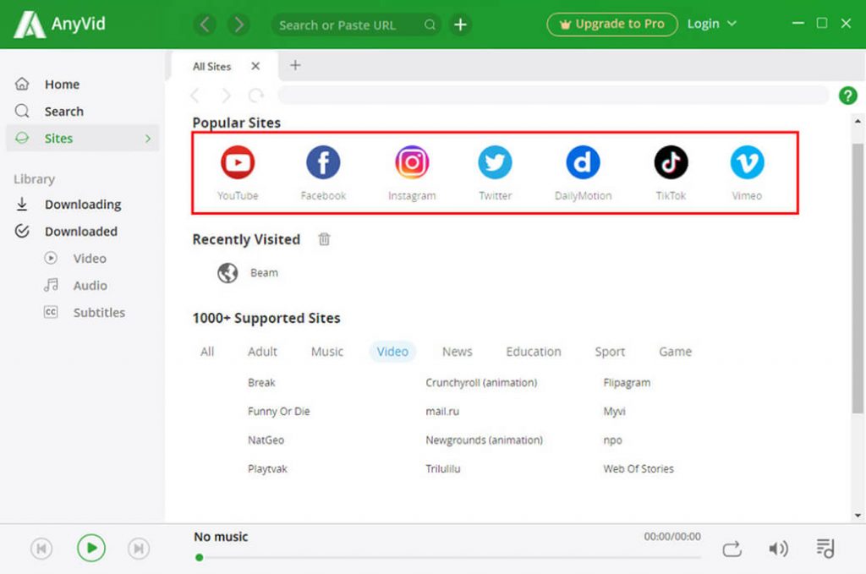Screen dimensions: 866x574
Task: Open Vimeo from Popular Sites
Action: click(x=747, y=163)
